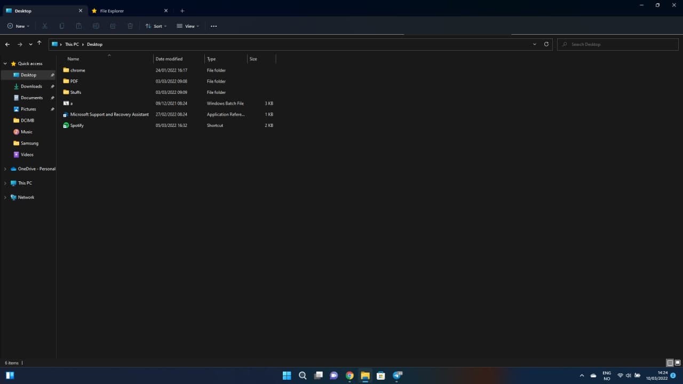Switch to the File Explorer tab

point(125,11)
